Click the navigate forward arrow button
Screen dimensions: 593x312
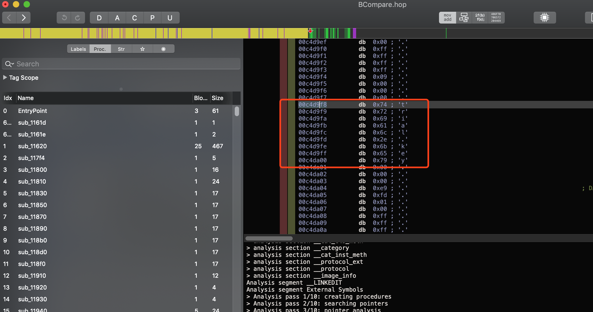click(x=24, y=18)
